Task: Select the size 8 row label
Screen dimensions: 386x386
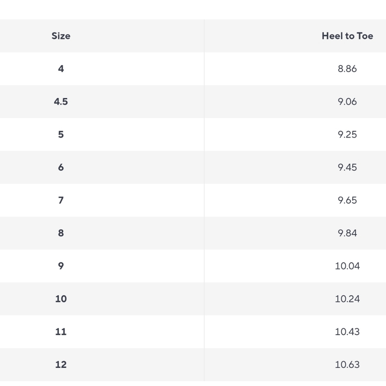Action: (x=61, y=233)
